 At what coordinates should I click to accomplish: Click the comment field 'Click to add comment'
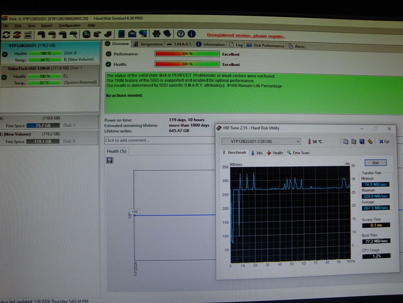159,140
